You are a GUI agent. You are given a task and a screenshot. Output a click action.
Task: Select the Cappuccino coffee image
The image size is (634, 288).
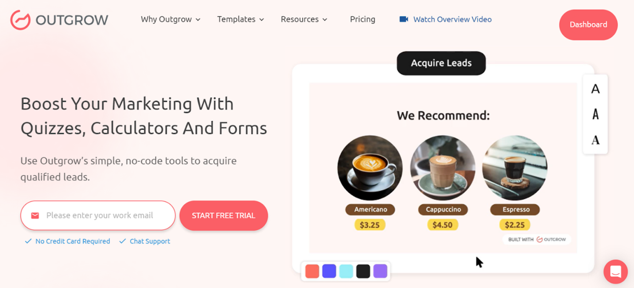[x=442, y=168]
